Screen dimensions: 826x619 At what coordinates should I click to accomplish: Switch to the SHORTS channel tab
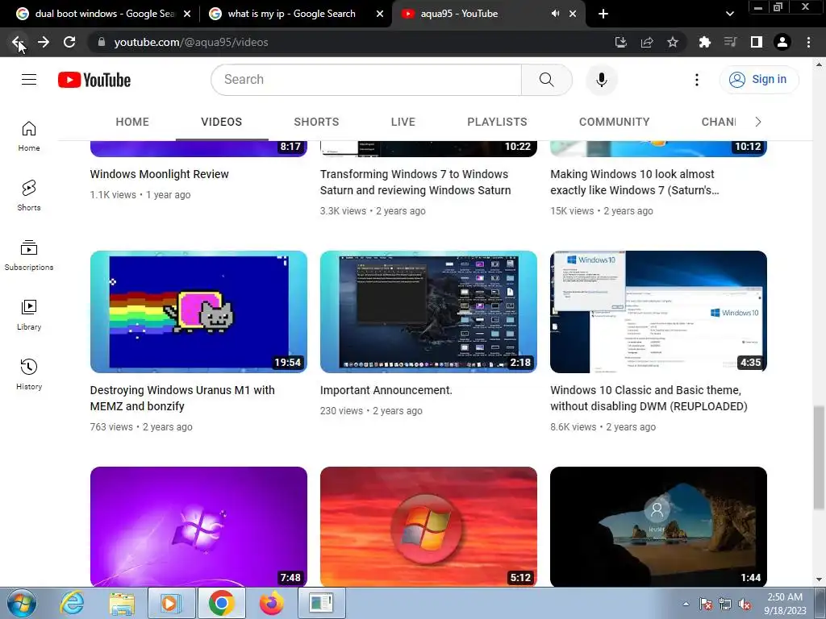pos(316,122)
